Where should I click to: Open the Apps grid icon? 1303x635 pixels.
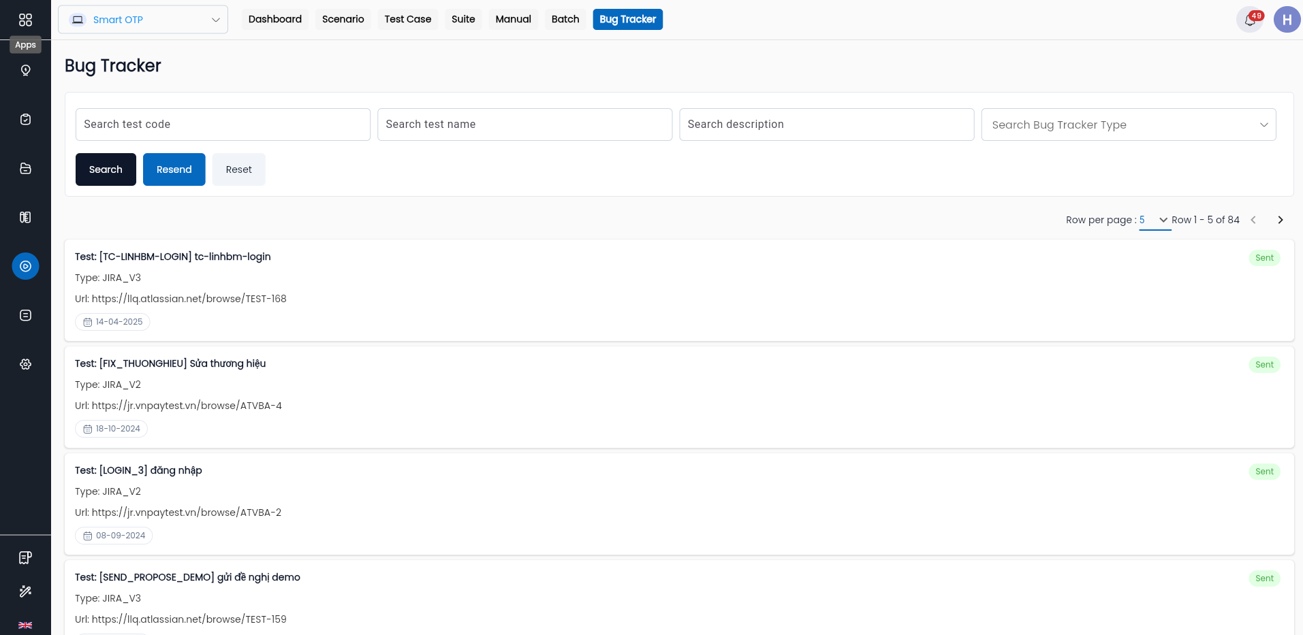pyautogui.click(x=25, y=20)
